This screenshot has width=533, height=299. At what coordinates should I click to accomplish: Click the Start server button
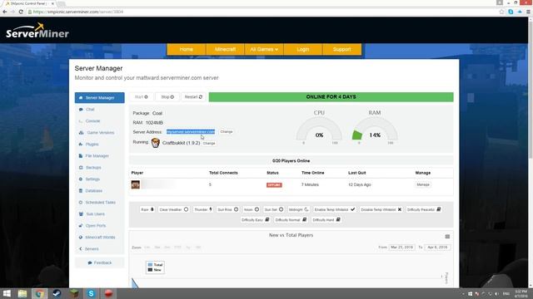point(141,97)
